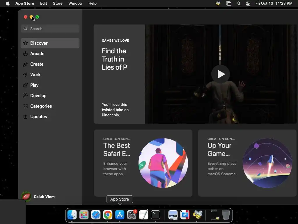Screen dimensions: 298x224
Task: Click the Play rocket icon
Action: click(25, 85)
